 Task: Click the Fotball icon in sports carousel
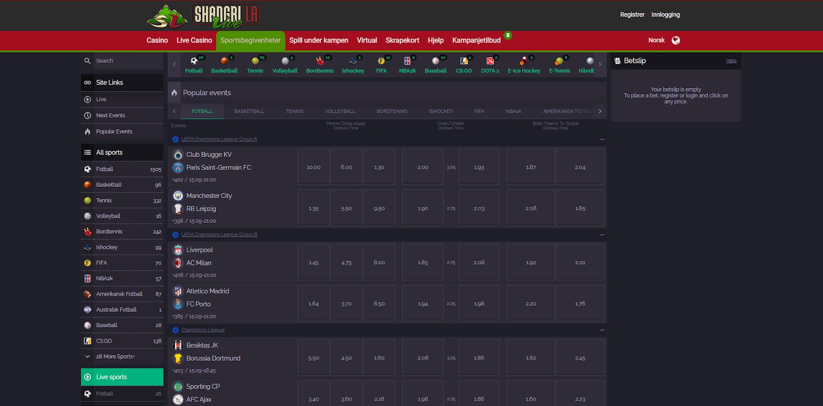(x=194, y=61)
